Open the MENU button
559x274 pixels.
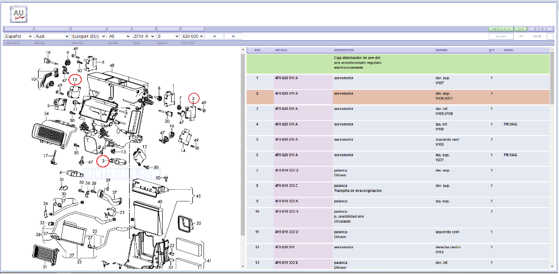[x=541, y=29]
